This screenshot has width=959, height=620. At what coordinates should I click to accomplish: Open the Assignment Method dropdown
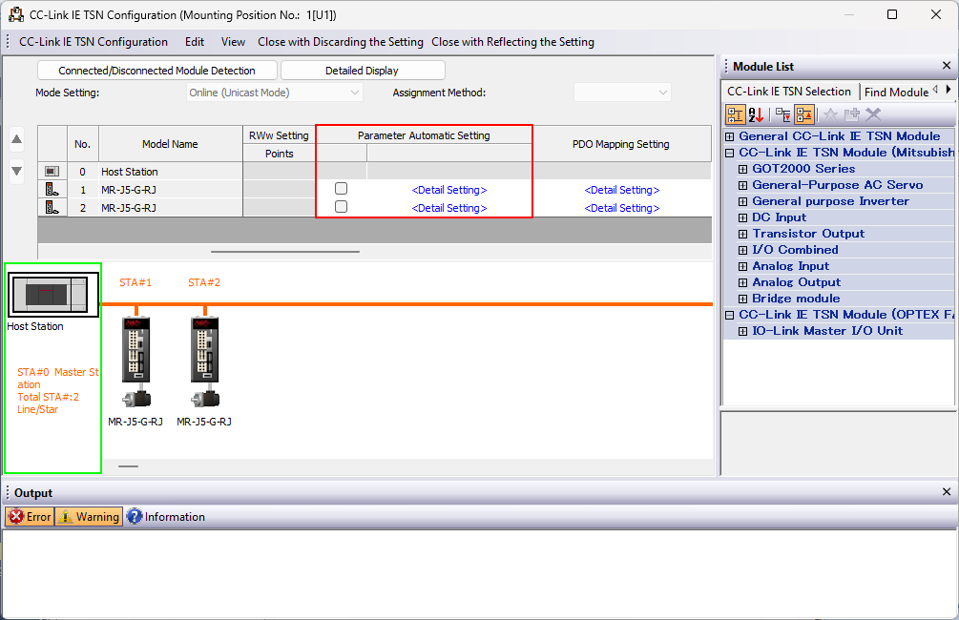point(622,93)
